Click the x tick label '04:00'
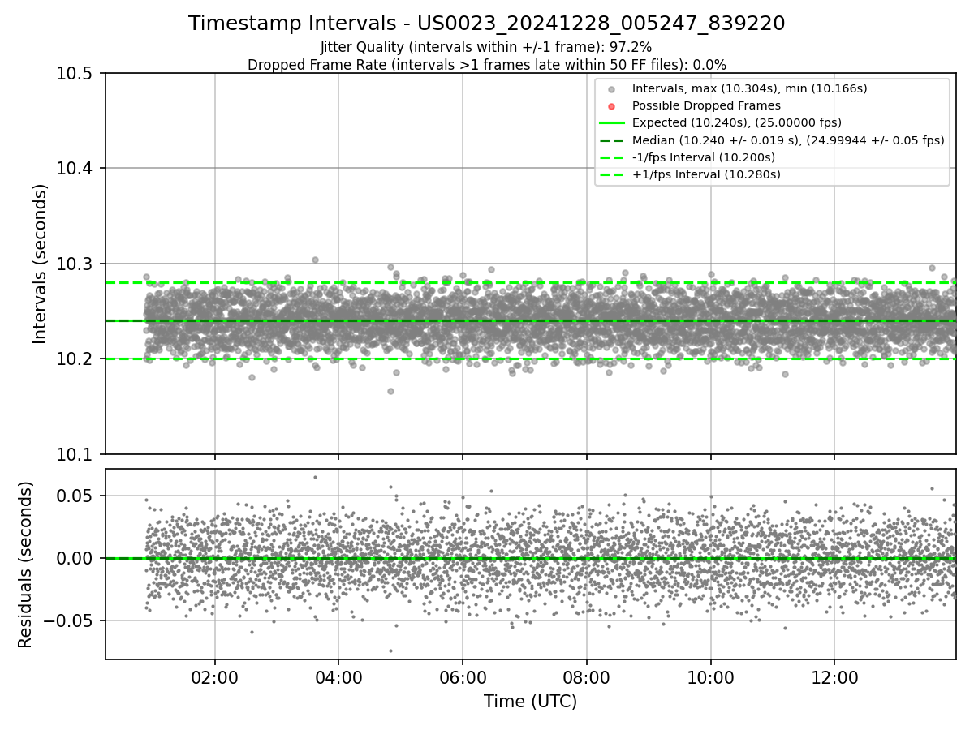This screenshot has width=974, height=730. point(338,678)
